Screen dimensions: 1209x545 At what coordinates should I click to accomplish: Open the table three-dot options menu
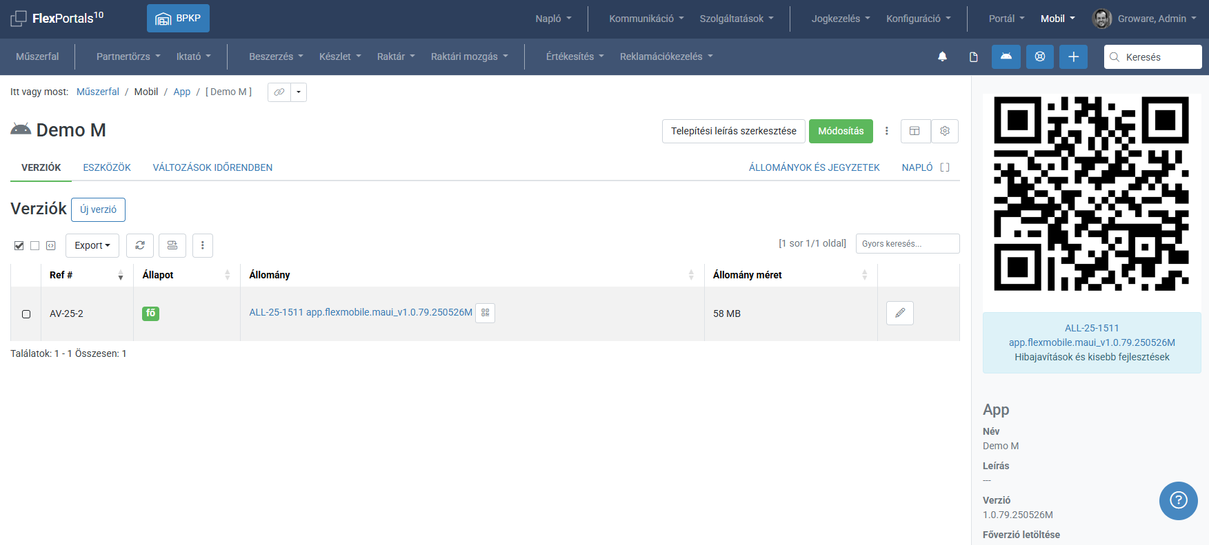[x=203, y=245]
